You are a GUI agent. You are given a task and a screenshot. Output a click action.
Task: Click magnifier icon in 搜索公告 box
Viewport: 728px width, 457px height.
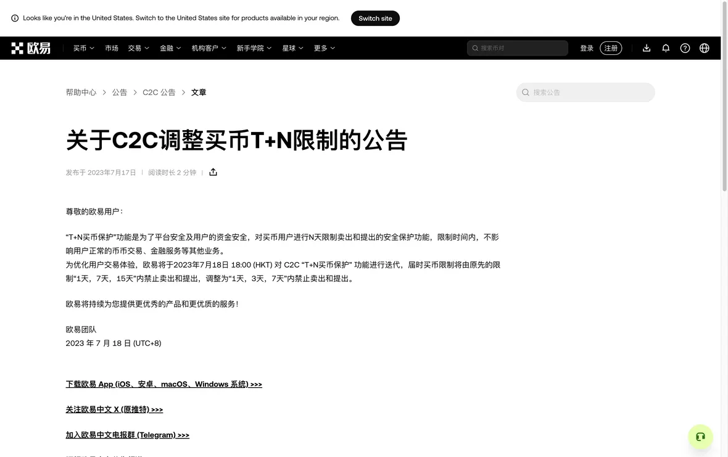coord(526,93)
